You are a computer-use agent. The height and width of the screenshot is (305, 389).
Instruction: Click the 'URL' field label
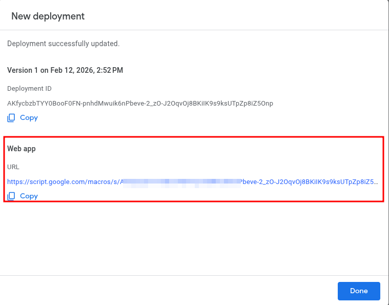pos(13,167)
